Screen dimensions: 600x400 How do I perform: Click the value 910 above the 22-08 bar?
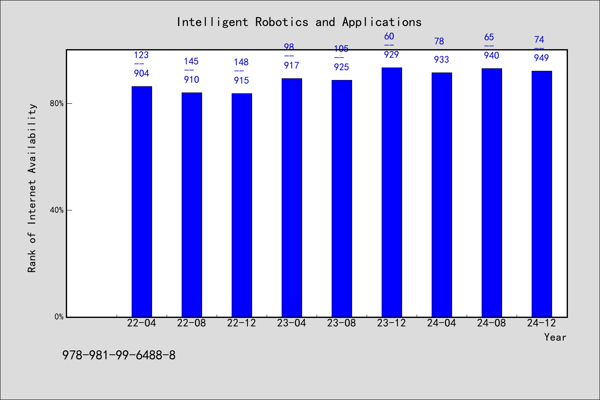coord(192,80)
